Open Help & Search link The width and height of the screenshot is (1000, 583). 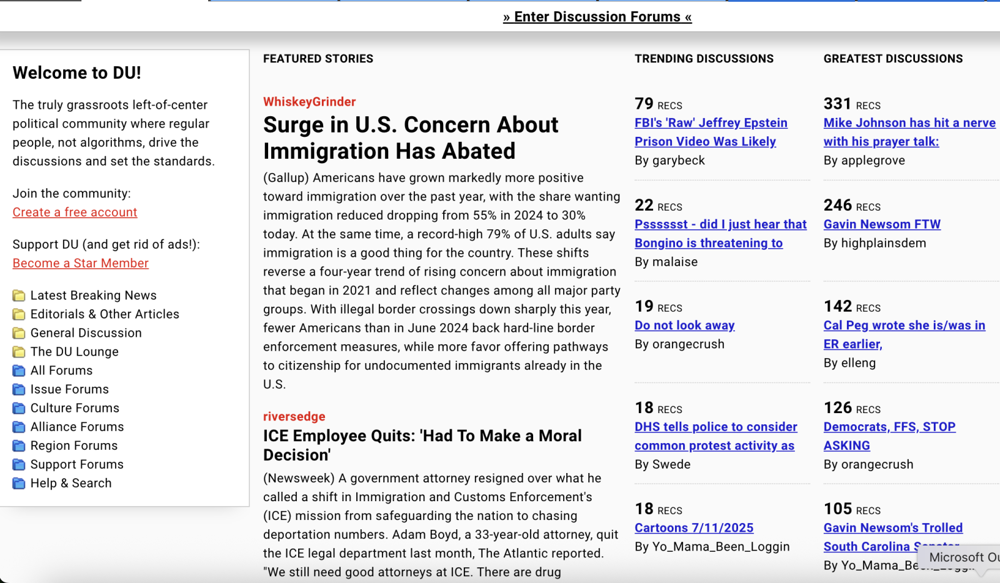point(71,483)
